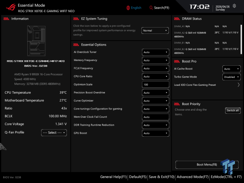The height and width of the screenshot is (183, 244).
Task: Open Core tunings Configuration for gaming dropdown
Action: pyautogui.click(x=155, y=109)
